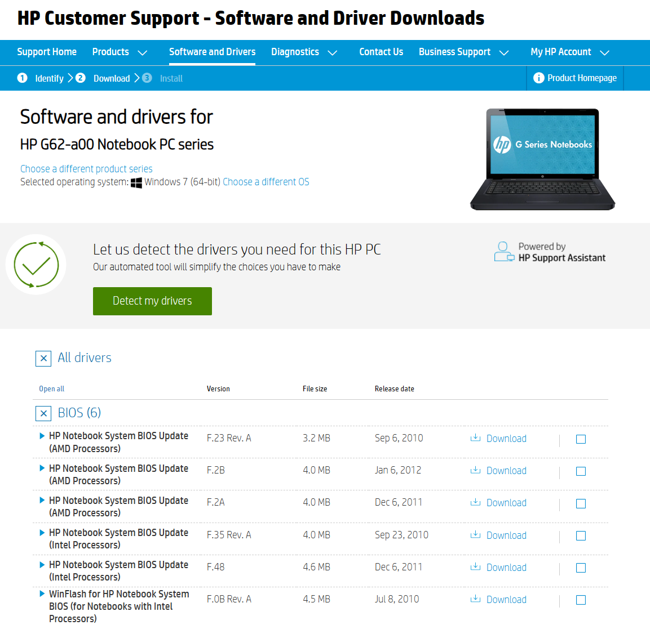The width and height of the screenshot is (650, 625).
Task: Collapse the All drivers section
Action: pyautogui.click(x=43, y=359)
